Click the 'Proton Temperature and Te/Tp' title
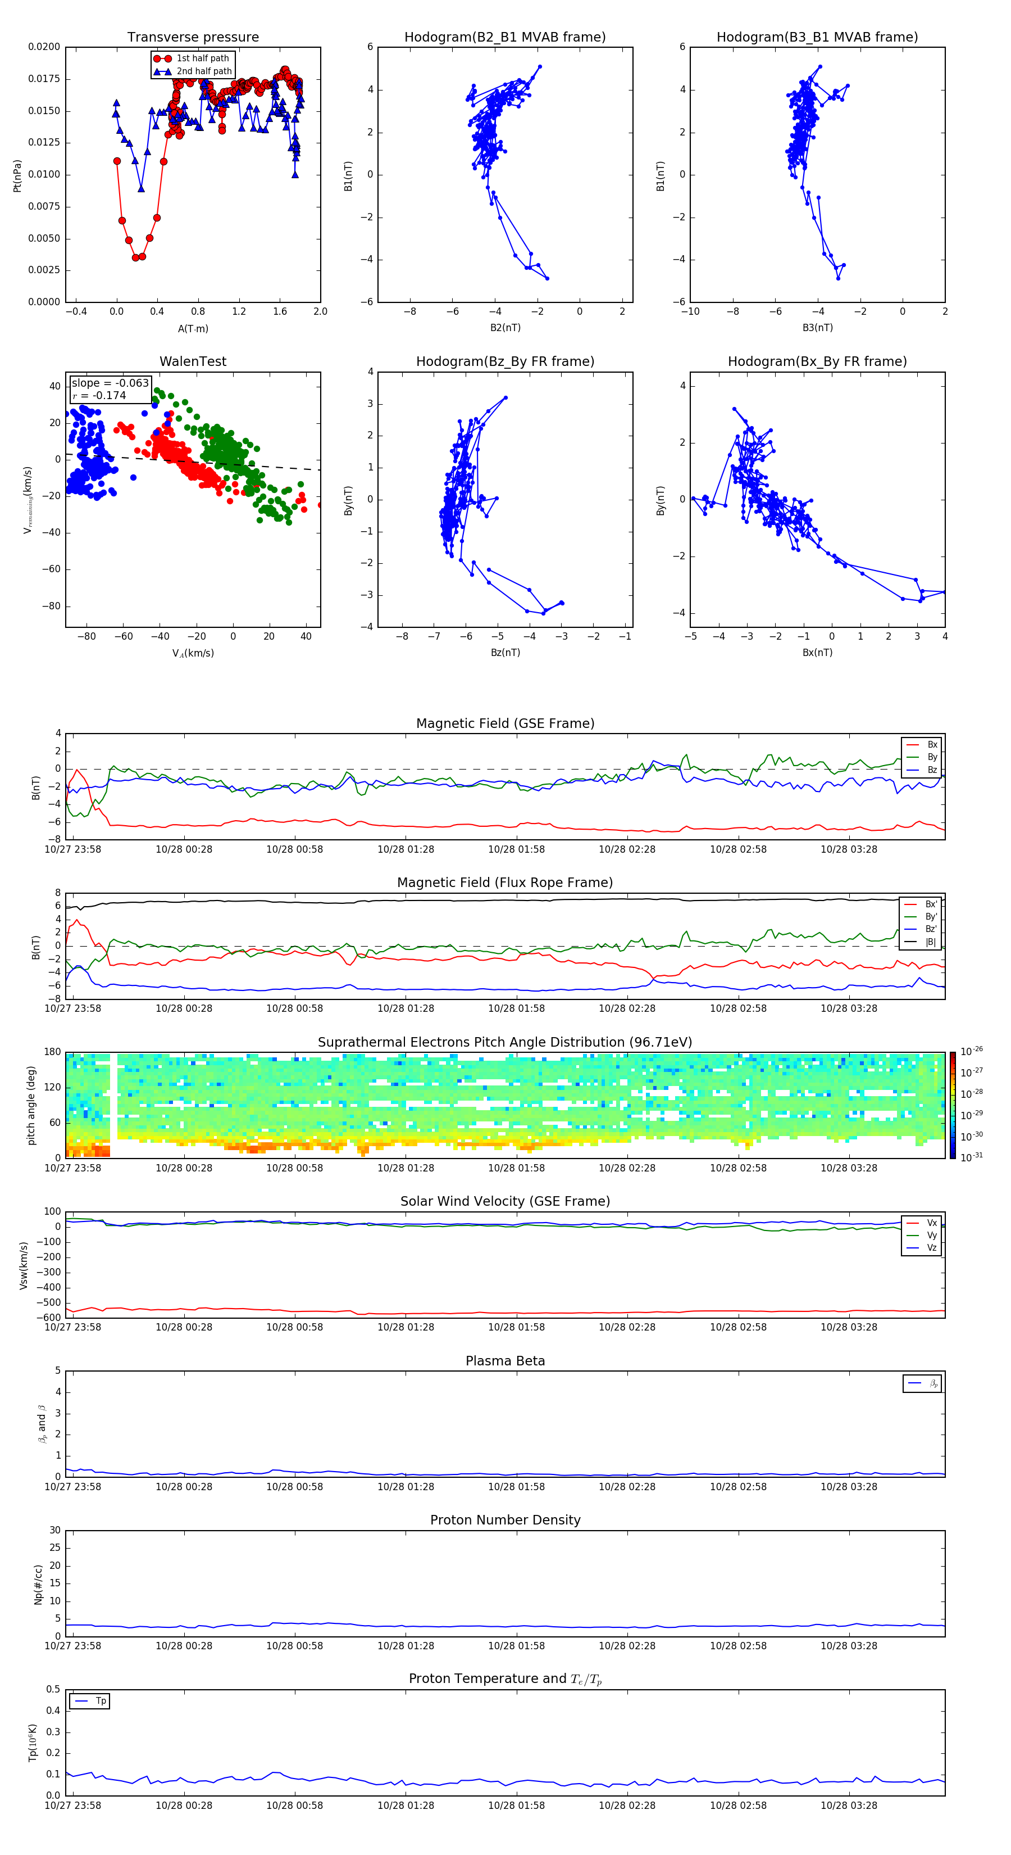1011x1855 pixels. click(x=505, y=1679)
